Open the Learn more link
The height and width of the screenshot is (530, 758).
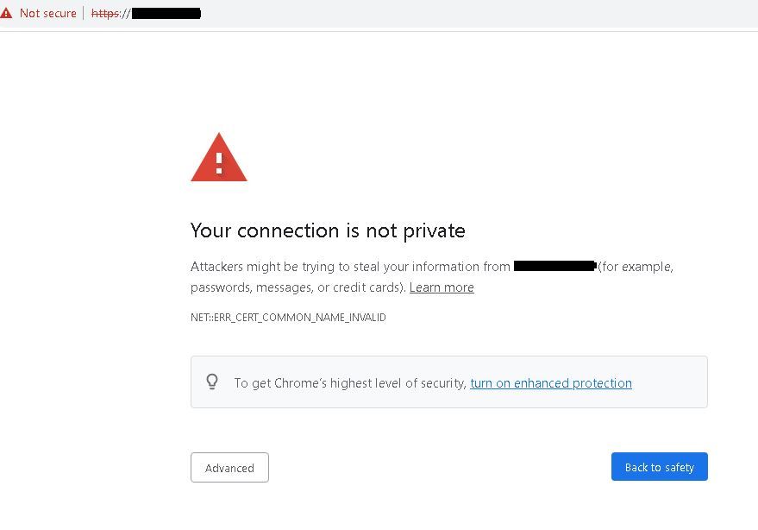442,287
